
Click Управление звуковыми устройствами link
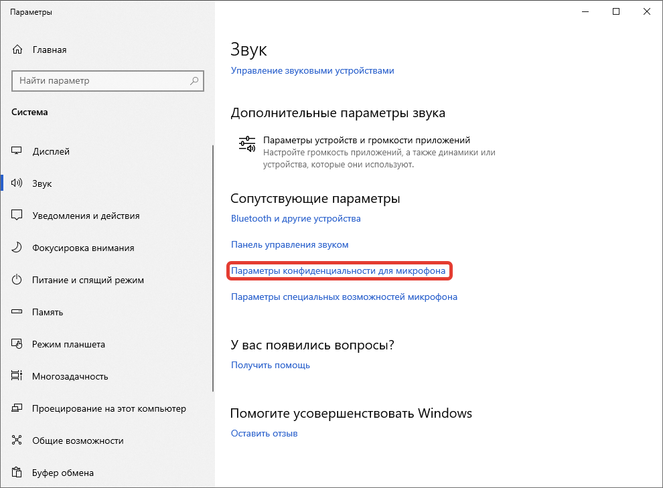click(x=312, y=70)
